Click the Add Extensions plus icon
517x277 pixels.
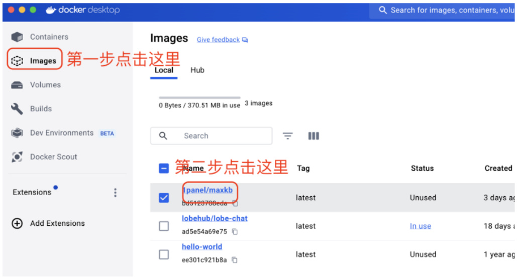point(17,223)
